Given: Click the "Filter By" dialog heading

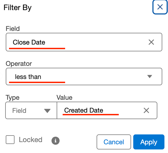Looking at the screenshot, I should (18, 8).
